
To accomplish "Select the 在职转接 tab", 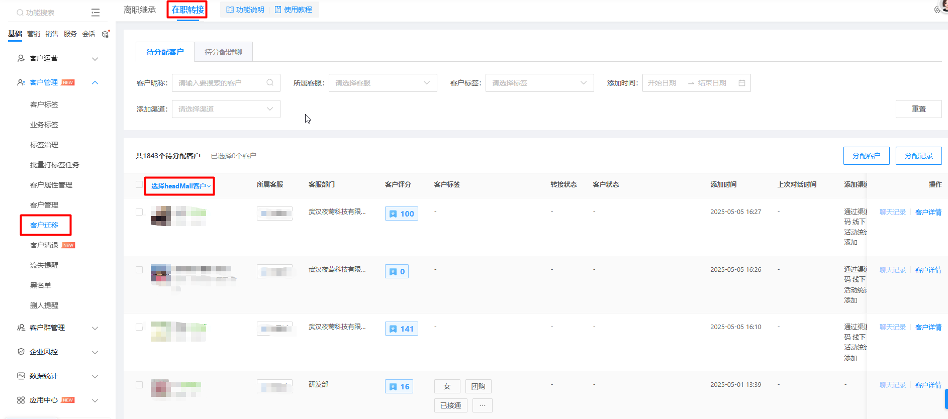I will (x=188, y=10).
